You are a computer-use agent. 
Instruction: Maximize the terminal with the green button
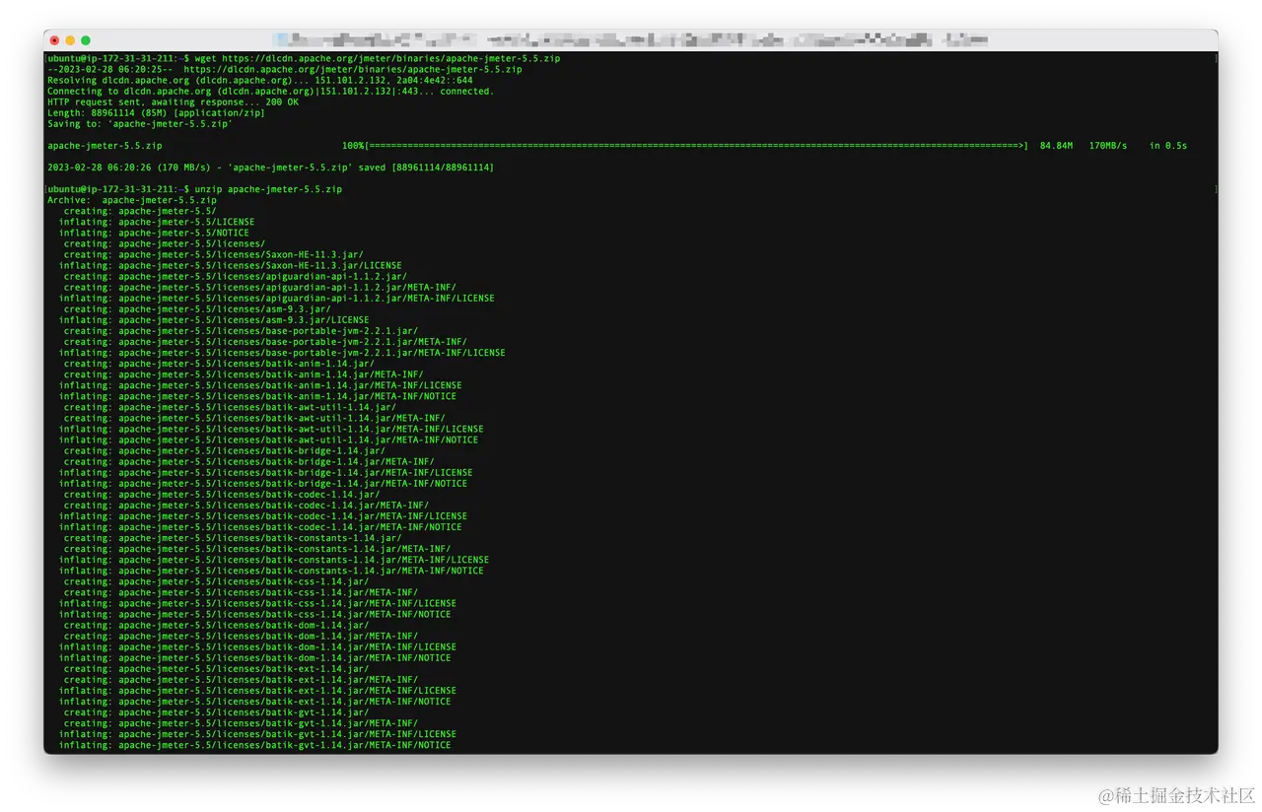click(86, 40)
